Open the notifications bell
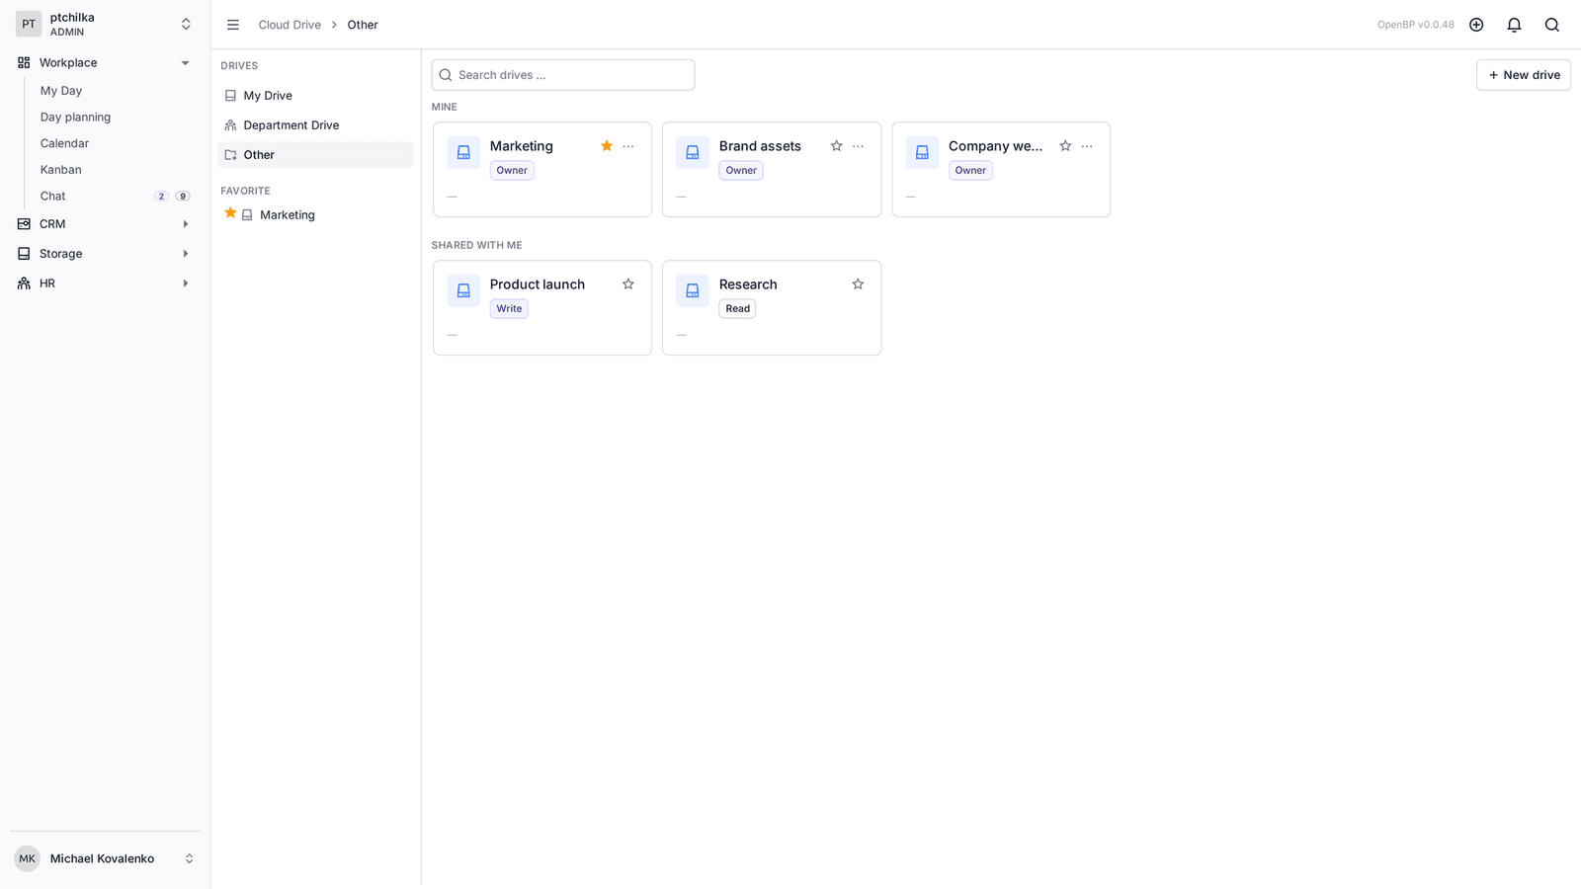This screenshot has width=1581, height=889. (x=1514, y=25)
